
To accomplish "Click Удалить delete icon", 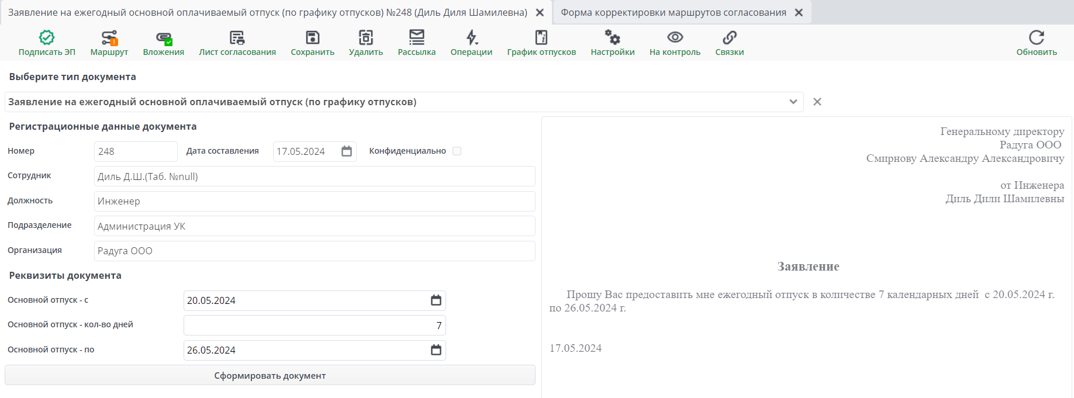I will pyautogui.click(x=366, y=37).
